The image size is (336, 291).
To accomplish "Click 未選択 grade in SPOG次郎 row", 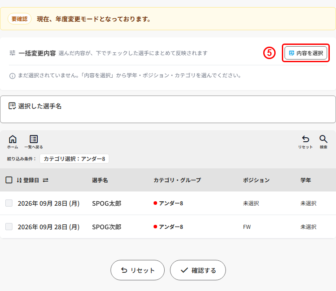I will (x=308, y=227).
